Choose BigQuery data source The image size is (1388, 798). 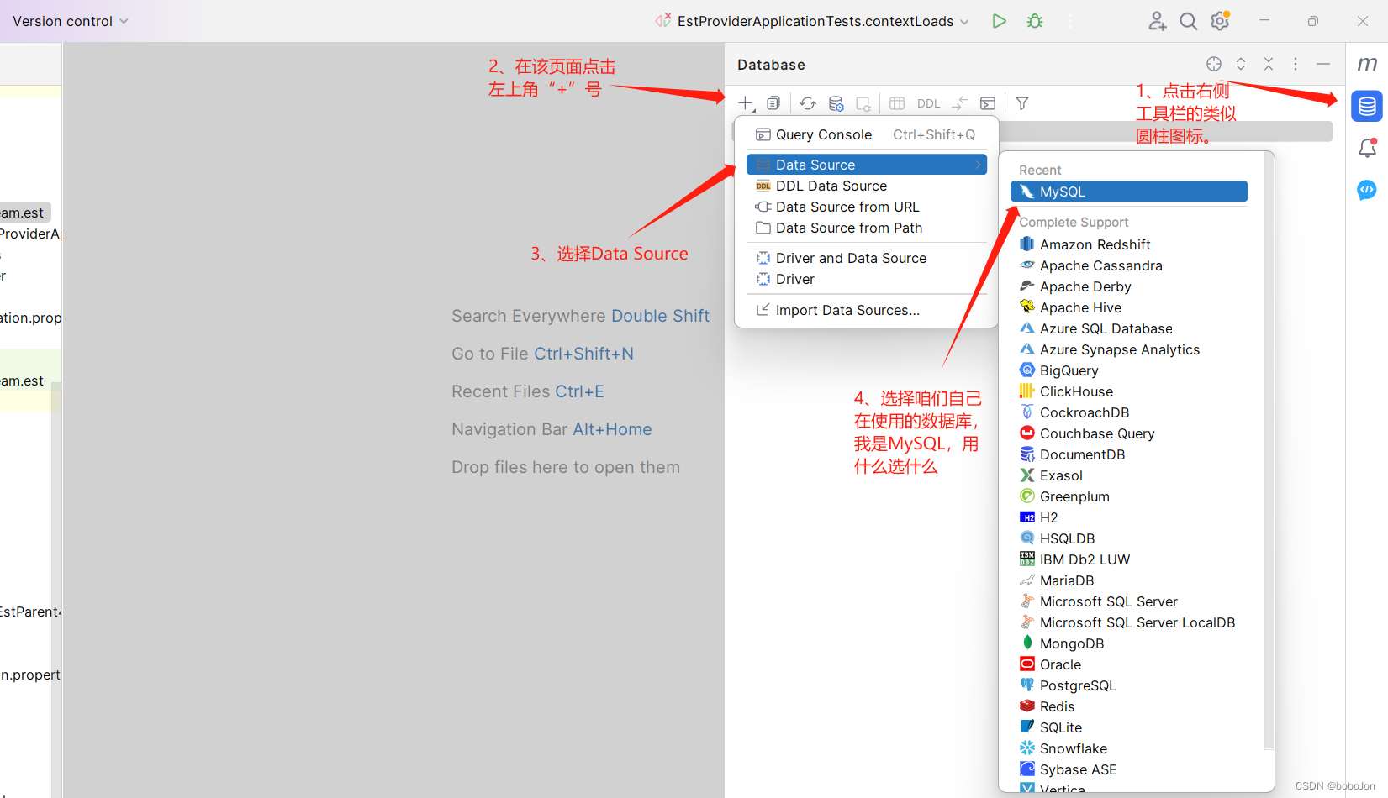point(1129,370)
